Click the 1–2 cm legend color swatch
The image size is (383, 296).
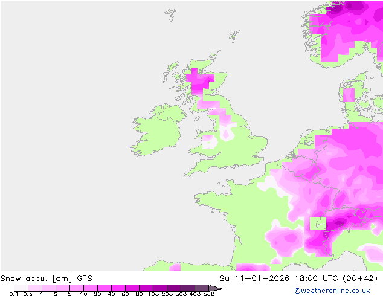(49, 288)
